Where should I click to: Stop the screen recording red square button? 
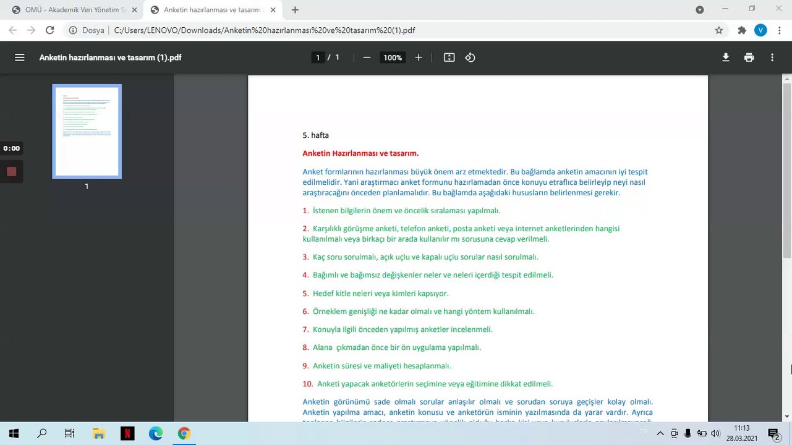coord(11,171)
